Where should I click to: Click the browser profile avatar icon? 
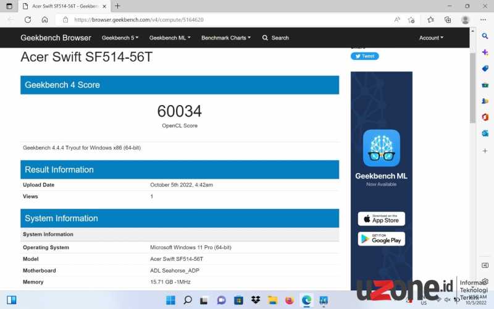pos(465,20)
